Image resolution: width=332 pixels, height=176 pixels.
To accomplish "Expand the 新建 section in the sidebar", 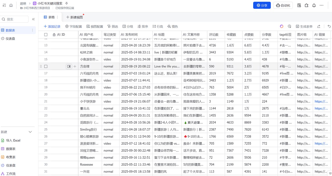I will pyautogui.click(x=30, y=132).
